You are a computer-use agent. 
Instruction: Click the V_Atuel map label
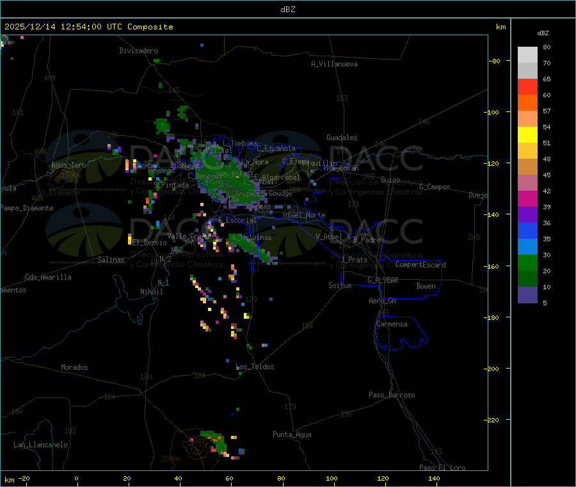coord(329,237)
